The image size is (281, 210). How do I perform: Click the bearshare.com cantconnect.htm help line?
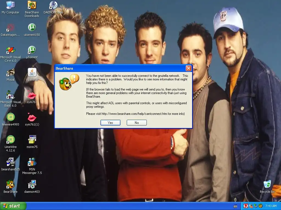coord(135,114)
